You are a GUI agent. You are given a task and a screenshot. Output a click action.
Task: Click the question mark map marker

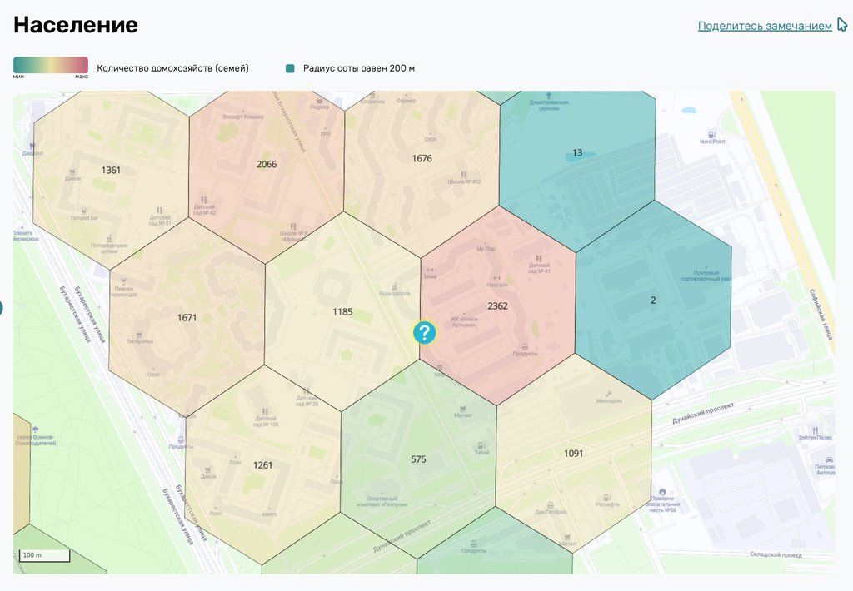tap(425, 333)
